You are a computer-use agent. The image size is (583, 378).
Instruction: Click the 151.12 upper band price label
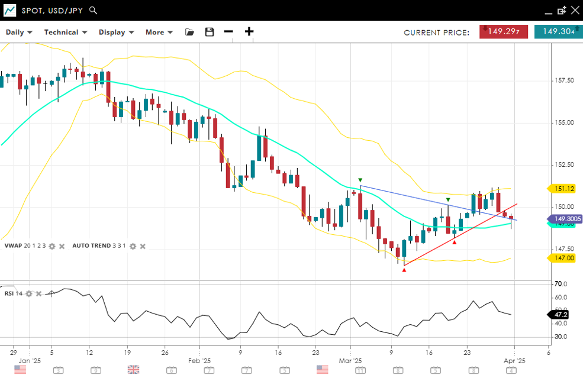point(565,189)
